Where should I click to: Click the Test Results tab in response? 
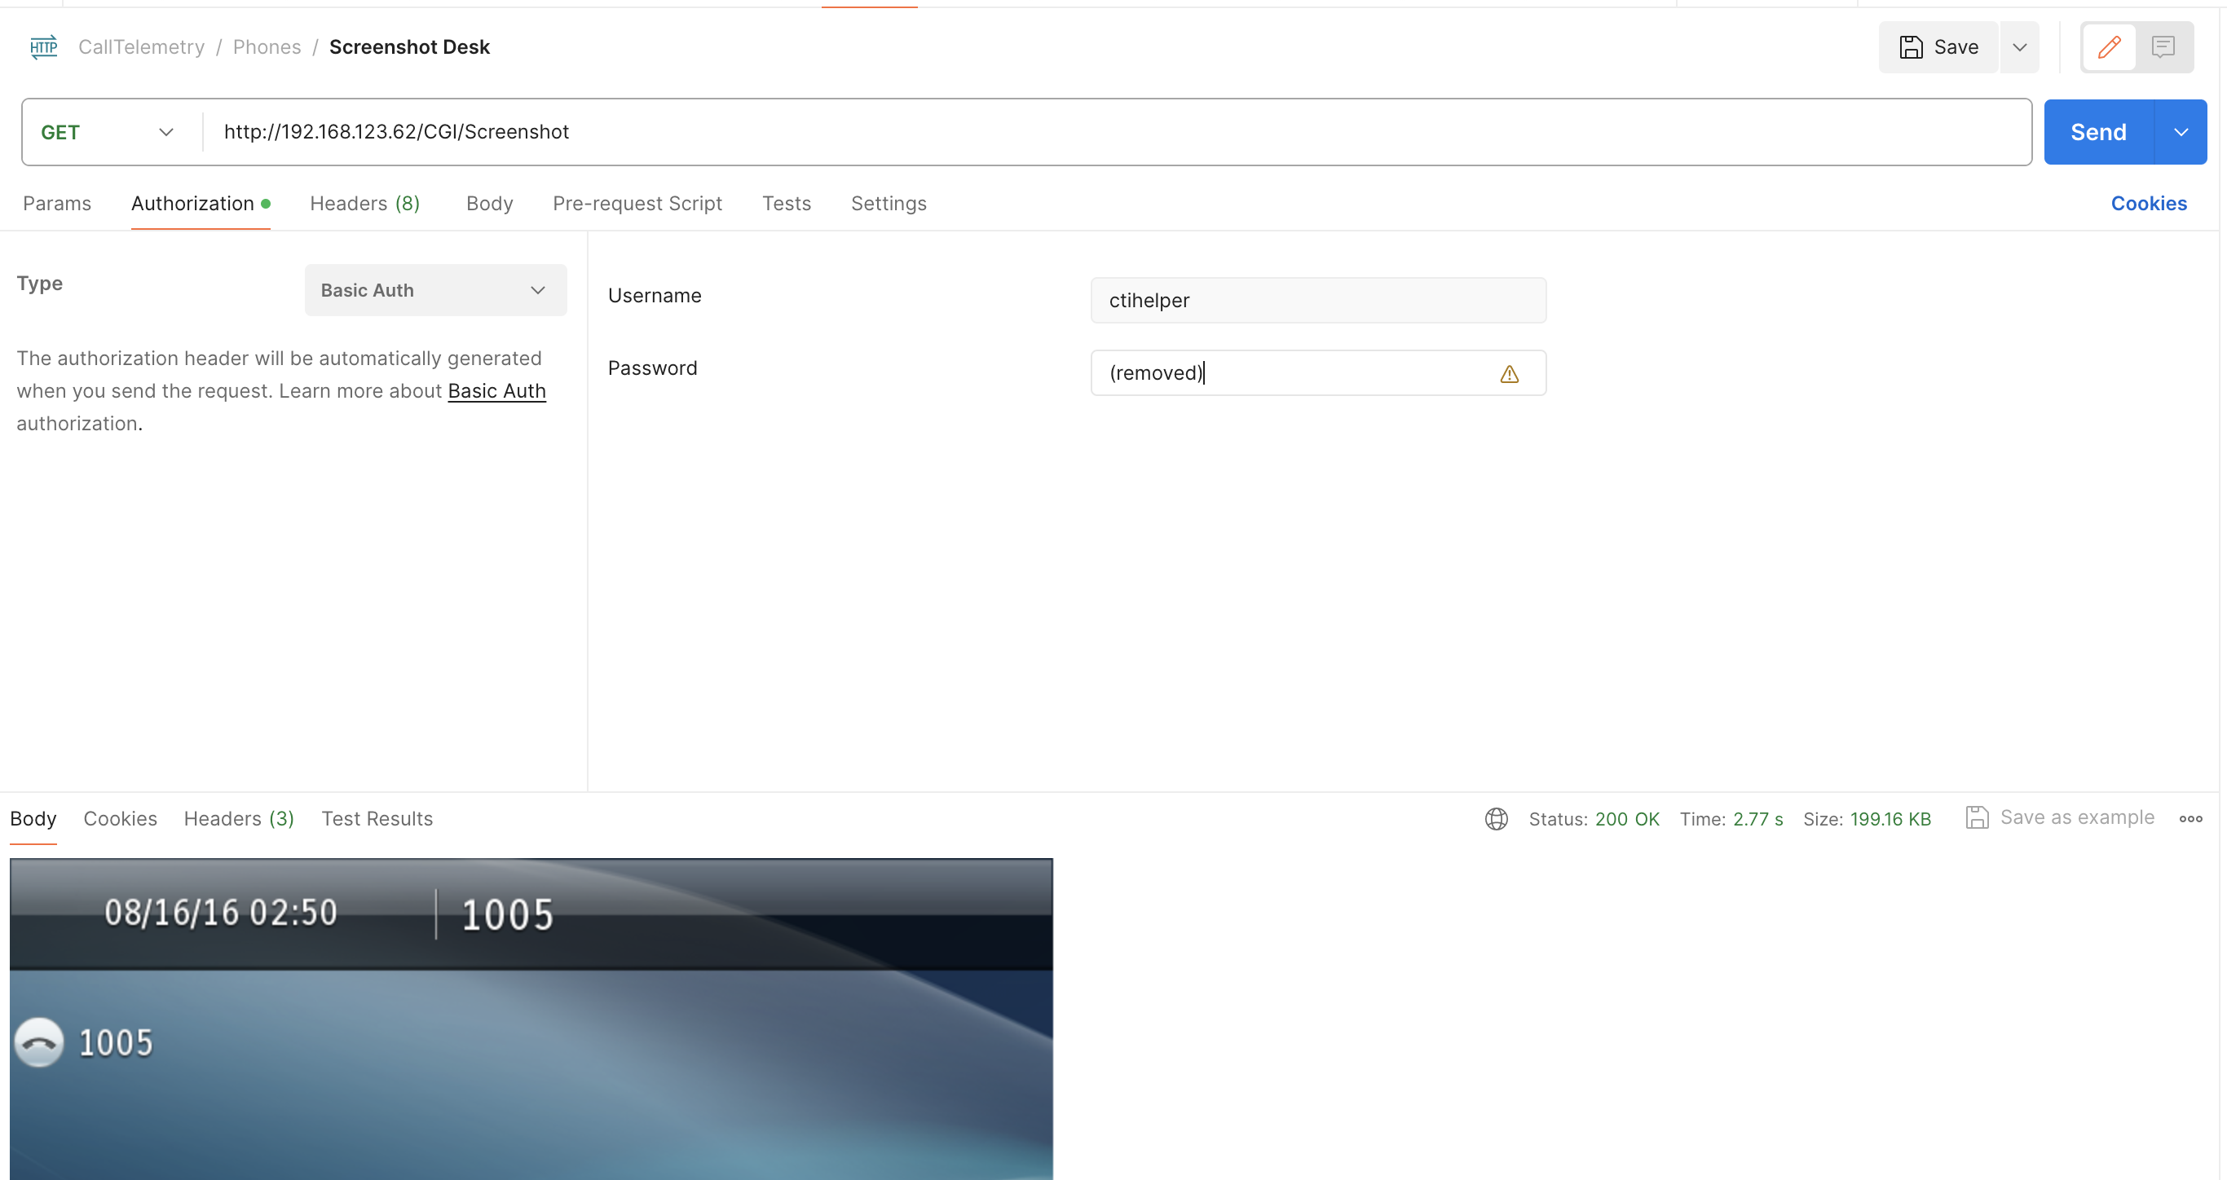(x=377, y=817)
